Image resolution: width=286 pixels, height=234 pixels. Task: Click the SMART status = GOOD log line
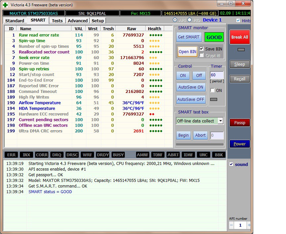50,192
